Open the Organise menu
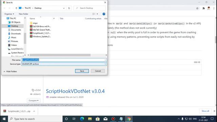This screenshot has height=122, width=217. click(9, 14)
